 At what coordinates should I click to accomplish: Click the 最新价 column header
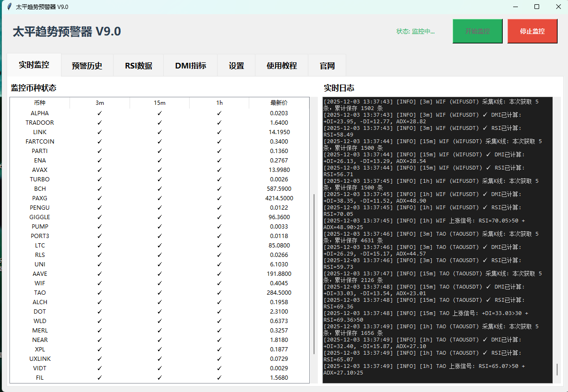(279, 103)
